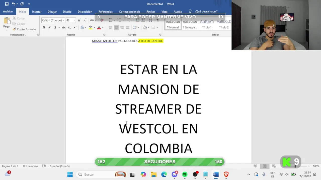Apply the Título 2 style

224,25
